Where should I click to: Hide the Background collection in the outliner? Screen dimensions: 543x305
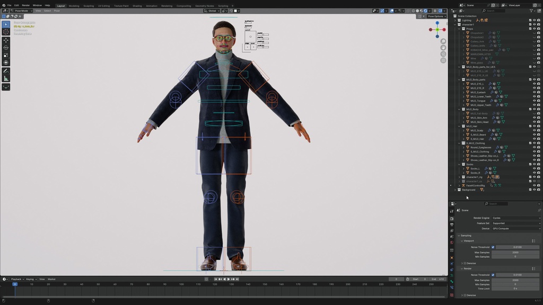point(535,190)
